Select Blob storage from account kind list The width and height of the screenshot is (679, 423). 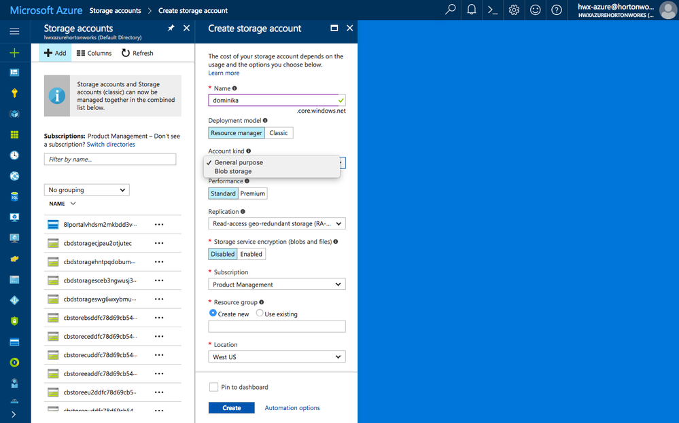click(x=233, y=172)
